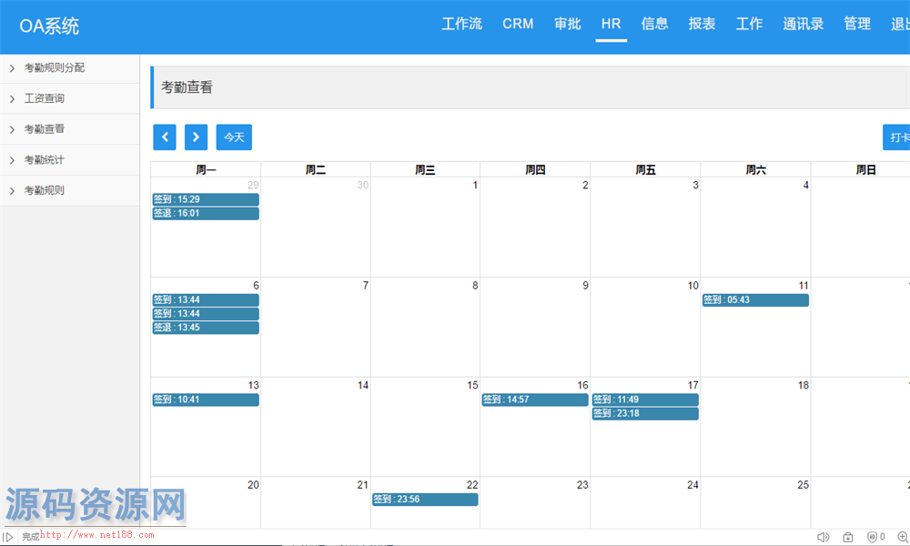Click the speaker volume icon in status bar
910x546 pixels.
pos(823,537)
